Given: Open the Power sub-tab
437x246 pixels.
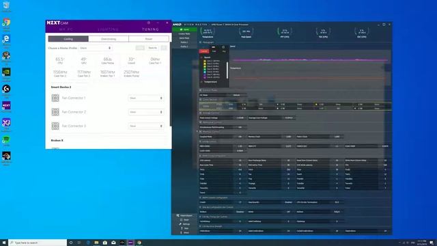Looking at the screenshot, I should [x=149, y=39].
